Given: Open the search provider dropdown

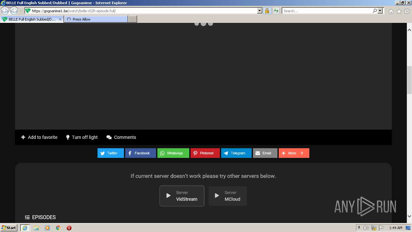Looking at the screenshot, I should [x=380, y=11].
